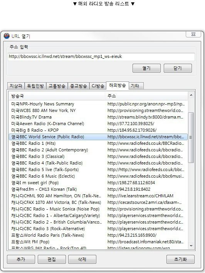The image size is (205, 273).
Task: Click the 편집 button
Action: (52, 259)
